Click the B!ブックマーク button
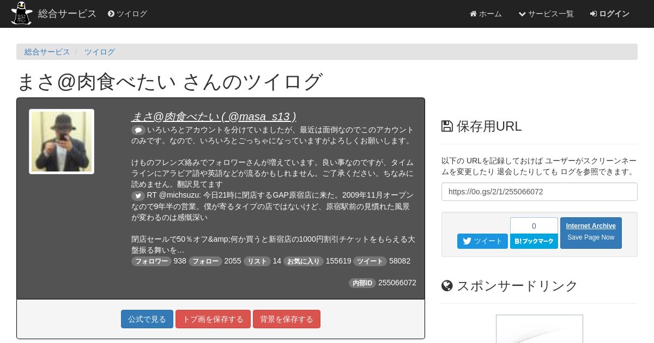This screenshot has width=654, height=343. [x=534, y=241]
